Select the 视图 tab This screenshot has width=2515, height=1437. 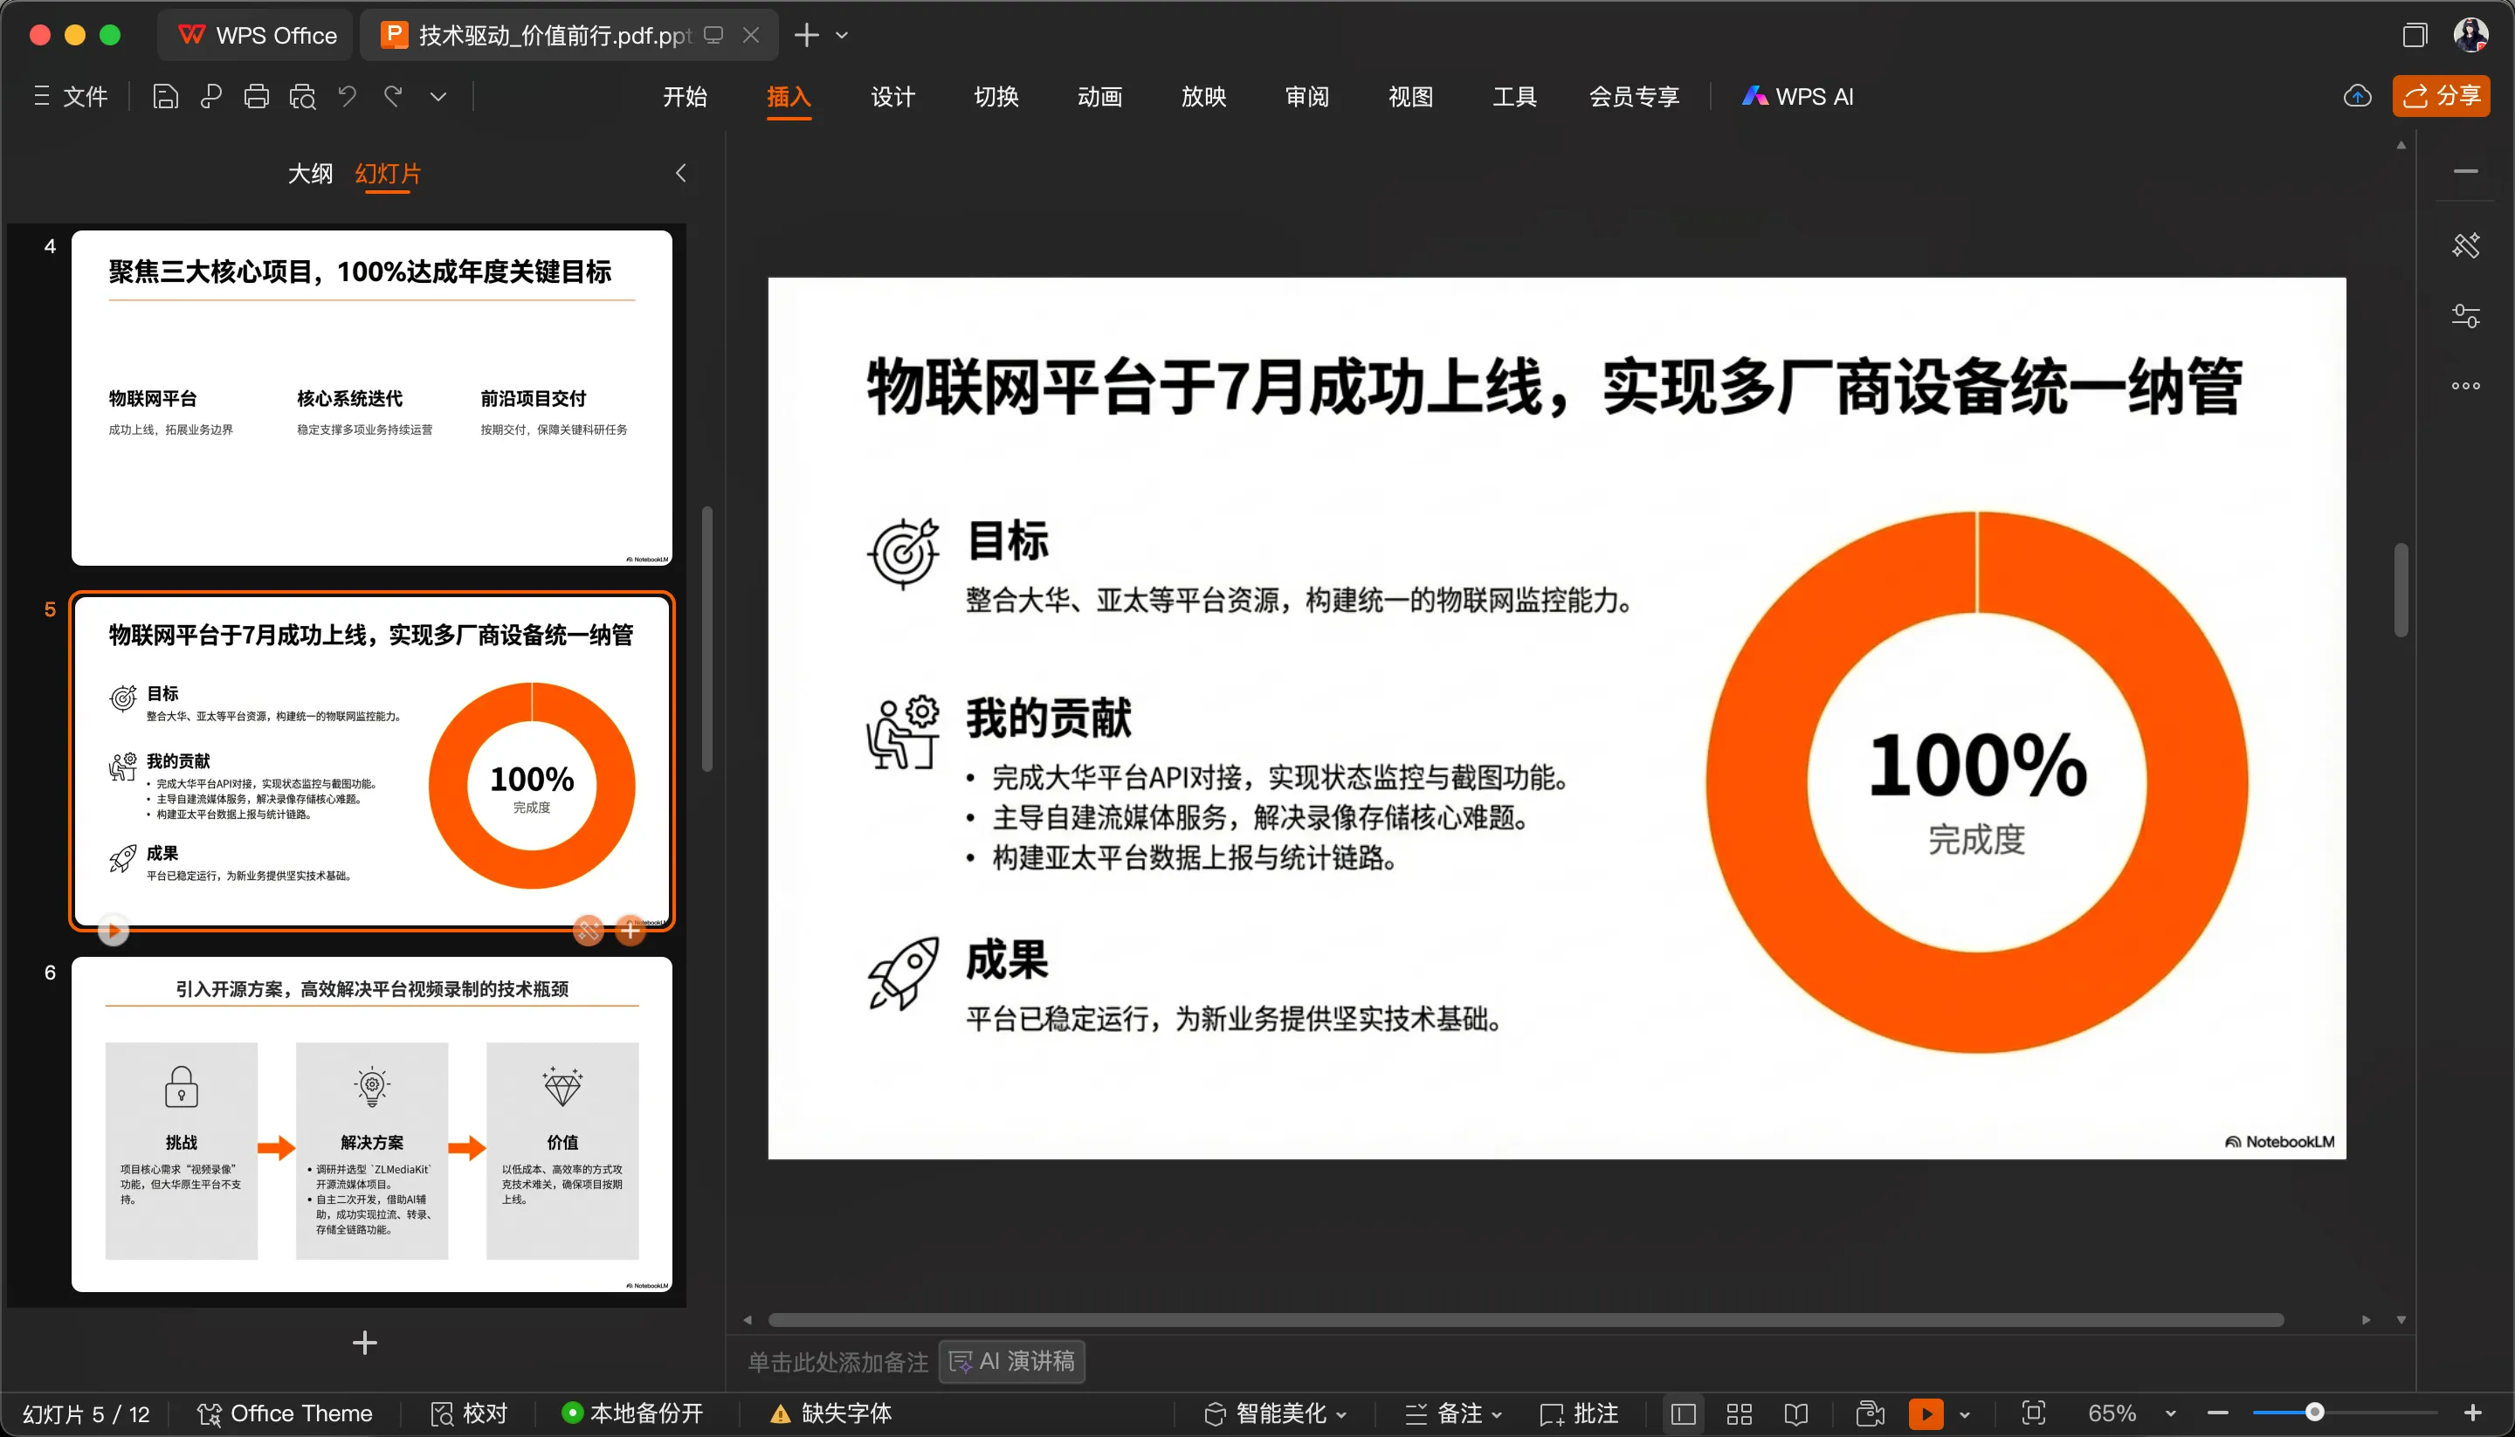coord(1410,97)
